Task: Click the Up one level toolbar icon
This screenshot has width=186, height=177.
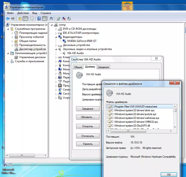Action: (20, 19)
